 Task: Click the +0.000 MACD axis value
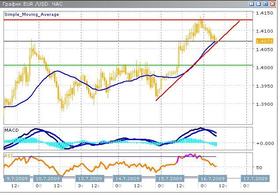pos(264,143)
